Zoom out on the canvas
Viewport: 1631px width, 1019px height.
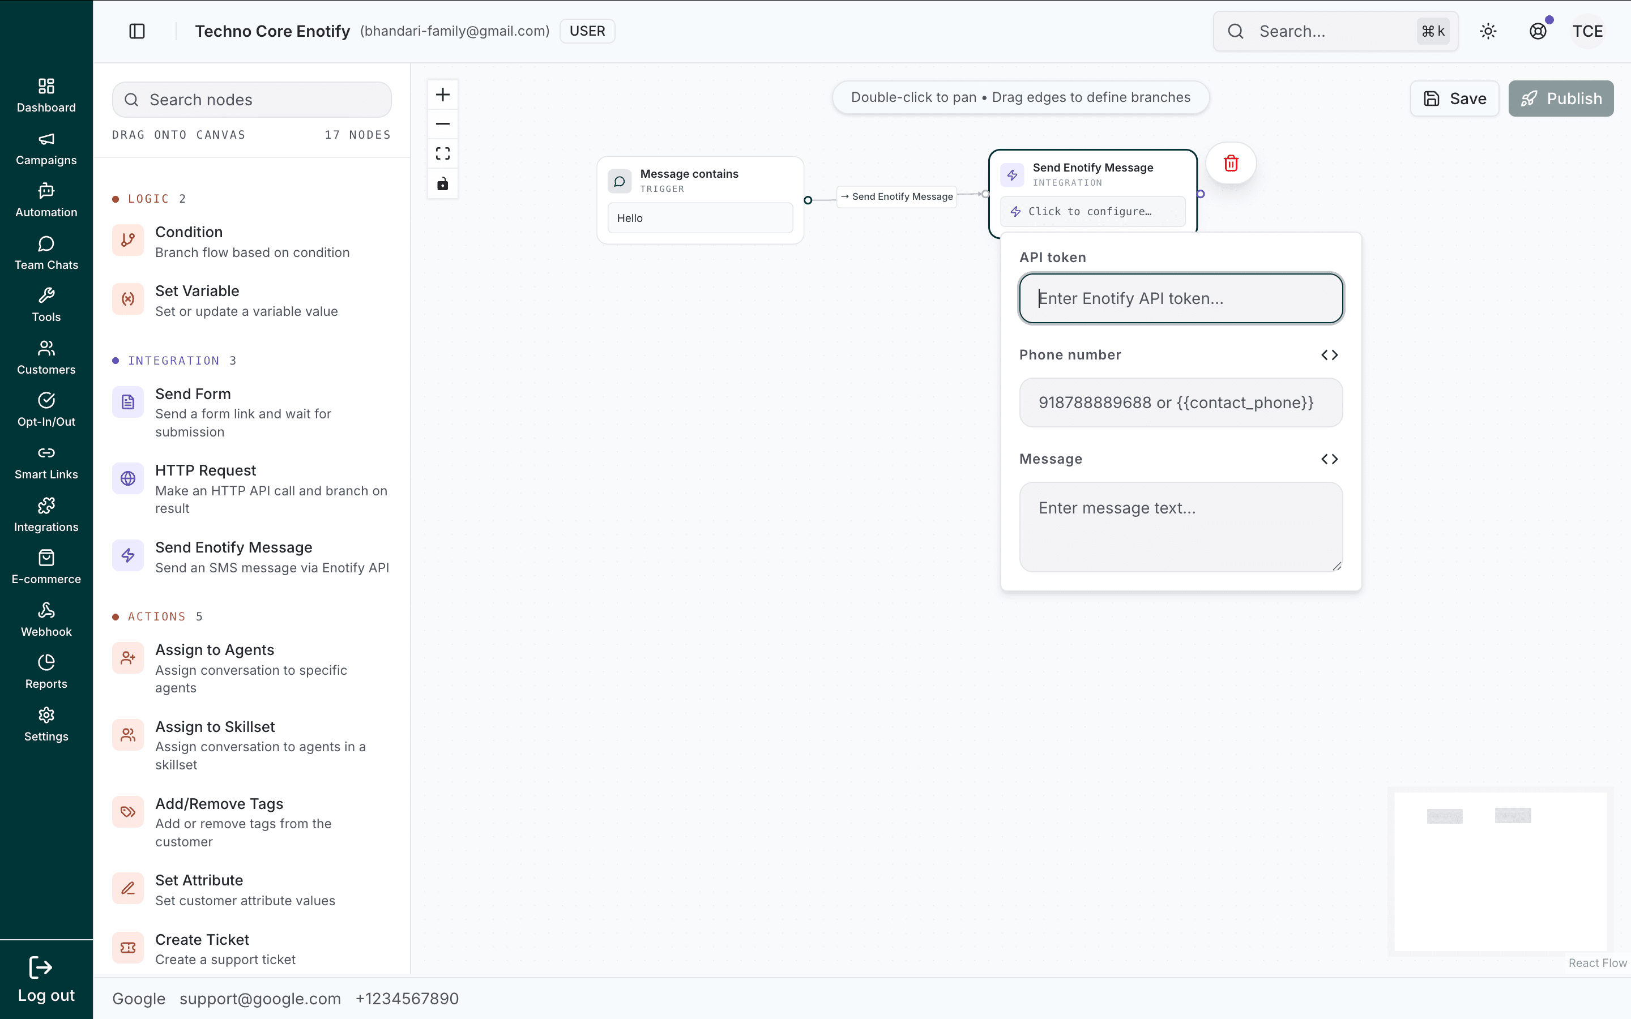443,124
